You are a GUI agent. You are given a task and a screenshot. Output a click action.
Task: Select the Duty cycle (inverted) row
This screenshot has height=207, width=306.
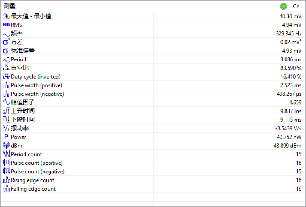coord(153,77)
